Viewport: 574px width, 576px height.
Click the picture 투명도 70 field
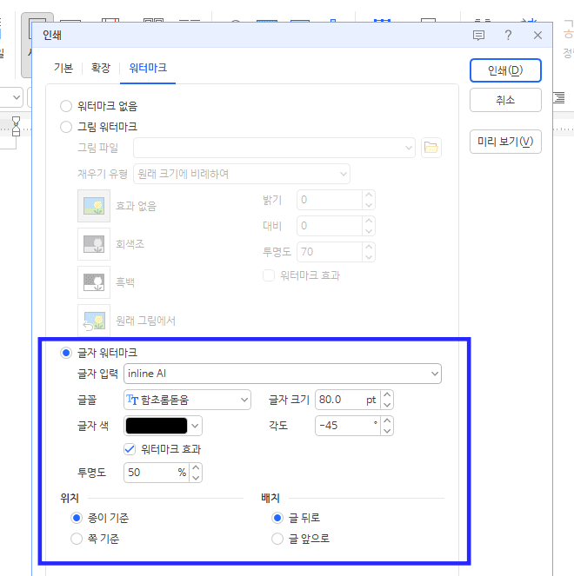tap(330, 252)
